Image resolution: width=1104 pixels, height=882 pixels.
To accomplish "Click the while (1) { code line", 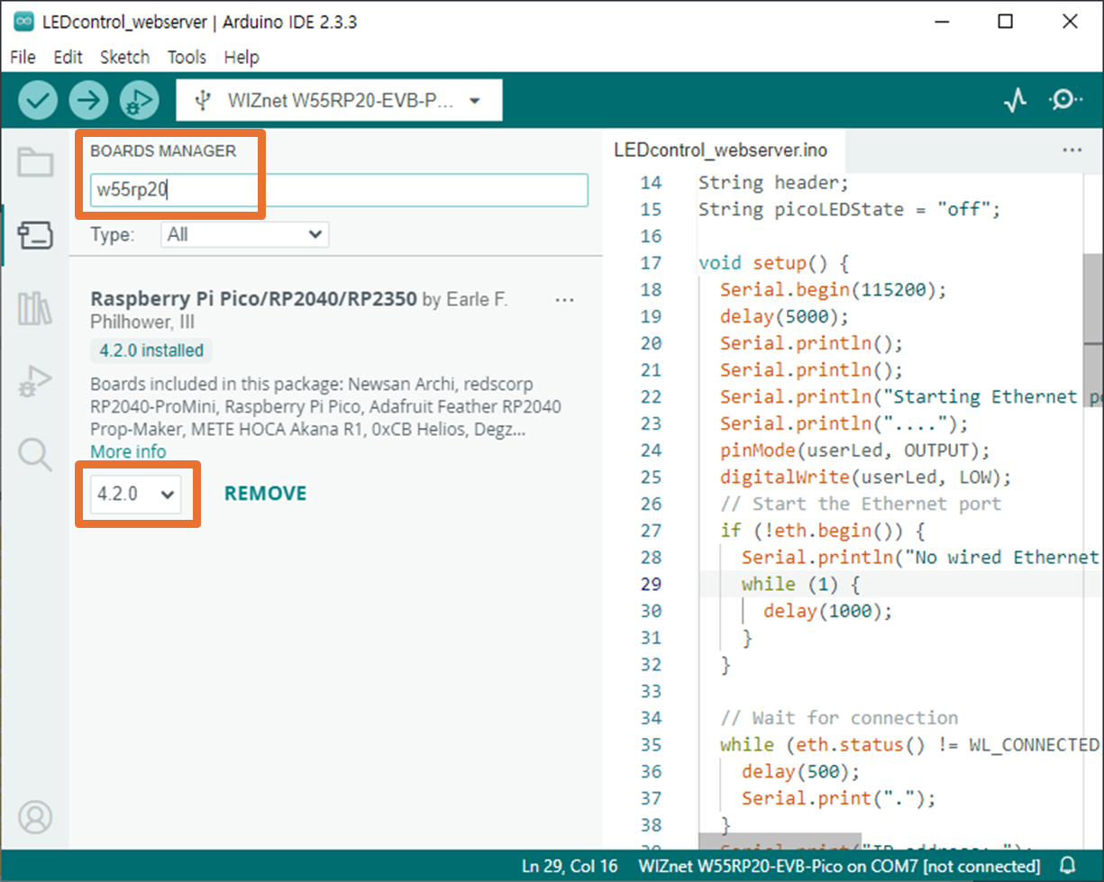I will click(801, 584).
